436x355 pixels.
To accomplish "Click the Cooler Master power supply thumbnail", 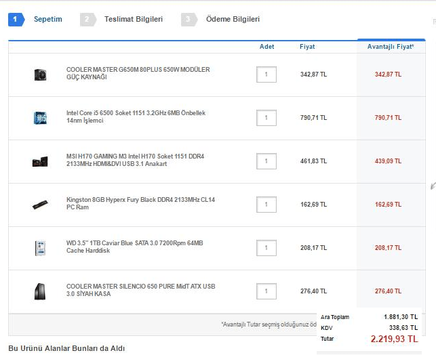I will tap(40, 75).
